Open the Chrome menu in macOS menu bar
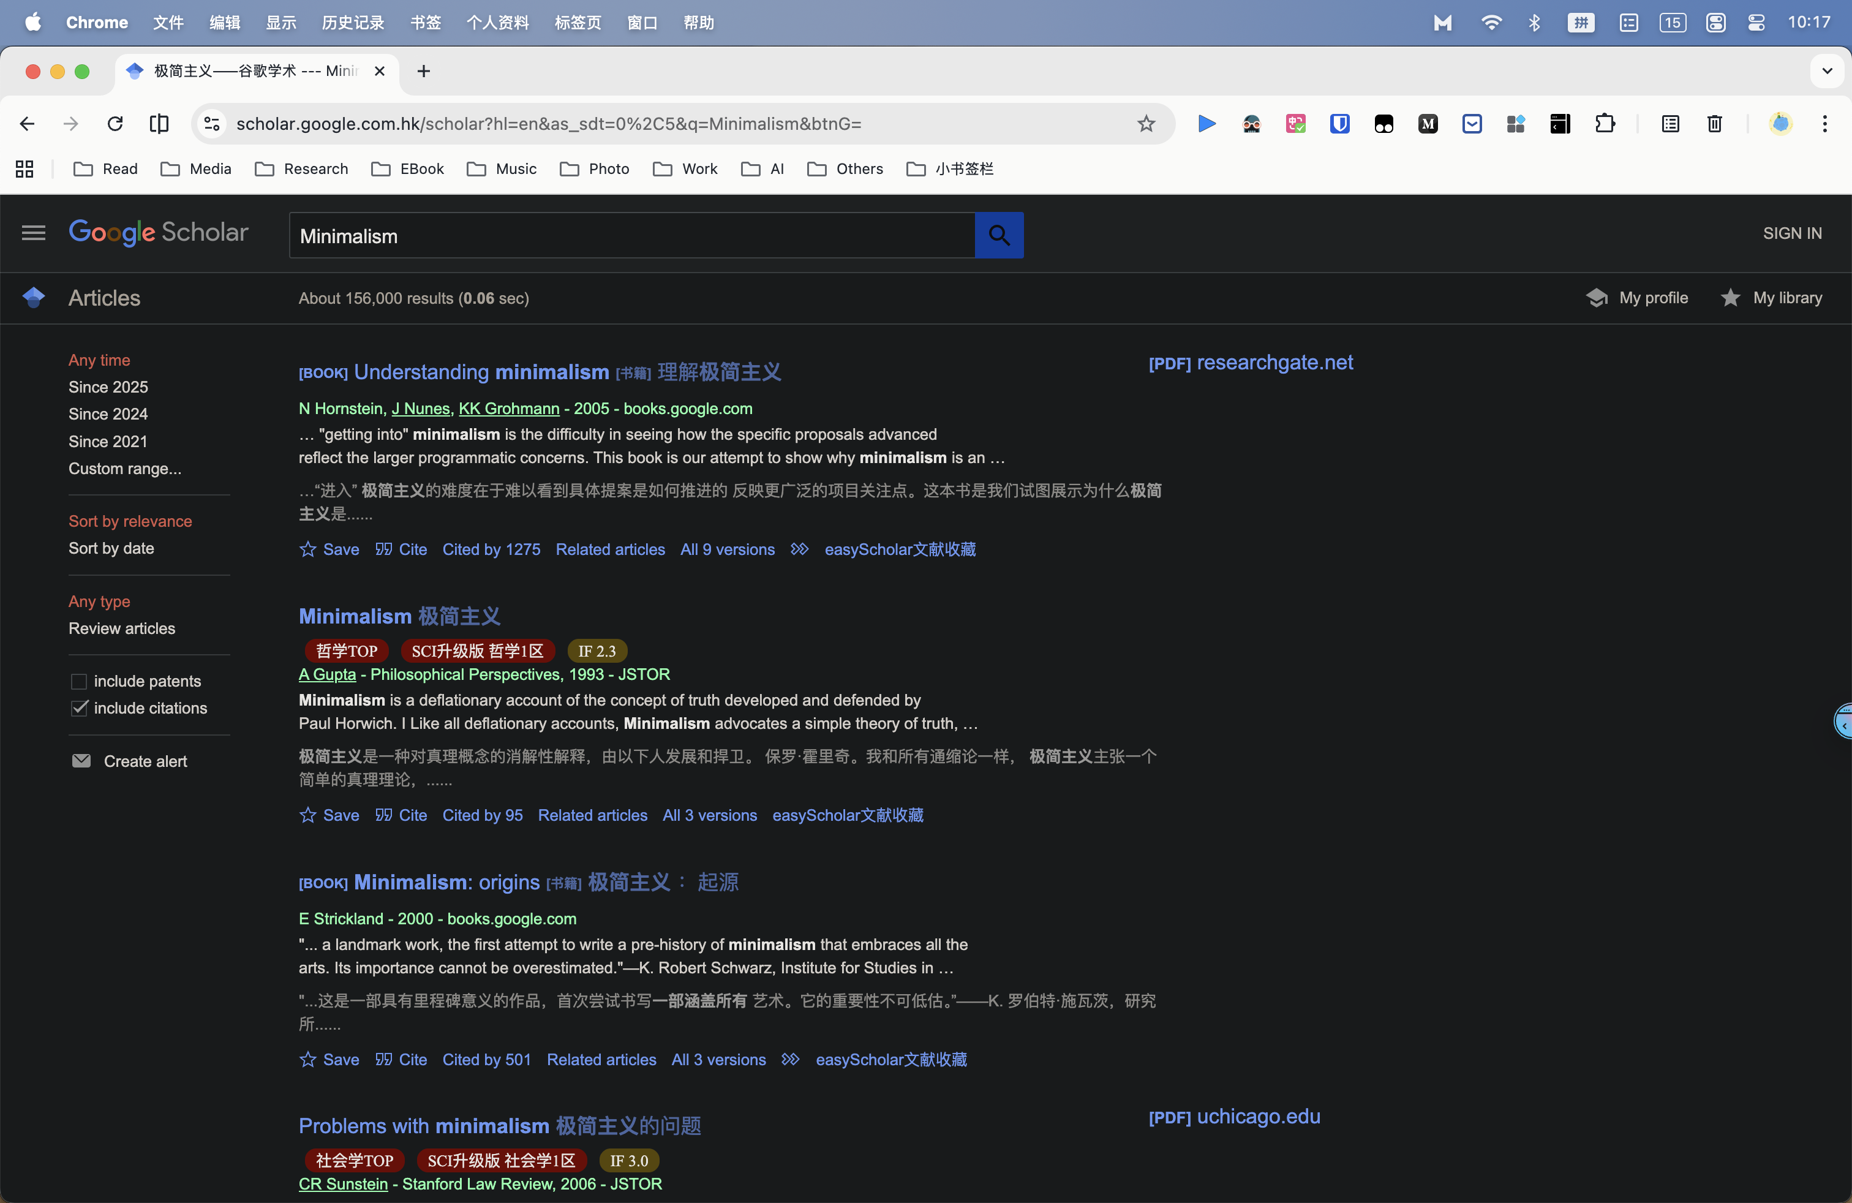This screenshot has height=1203, width=1852. coord(96,23)
